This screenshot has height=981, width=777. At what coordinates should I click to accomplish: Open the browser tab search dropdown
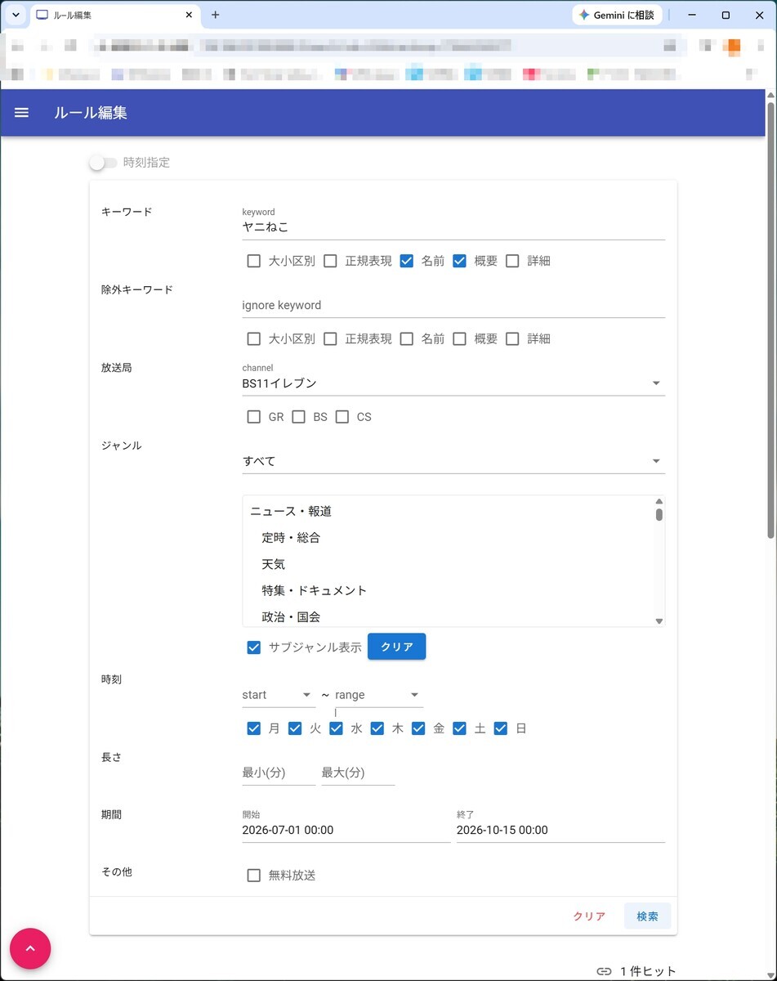16,15
